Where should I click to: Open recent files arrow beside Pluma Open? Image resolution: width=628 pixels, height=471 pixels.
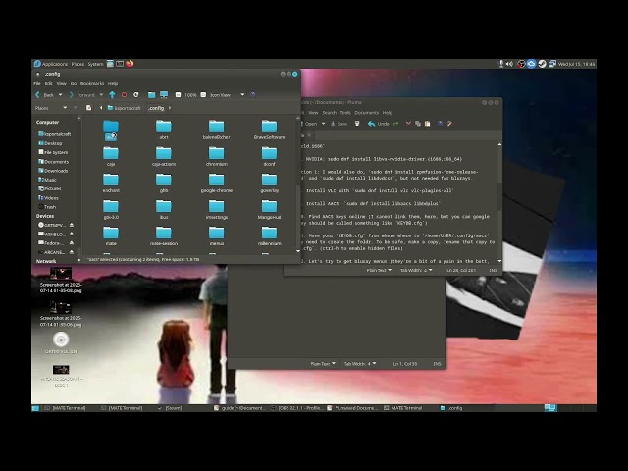point(323,124)
